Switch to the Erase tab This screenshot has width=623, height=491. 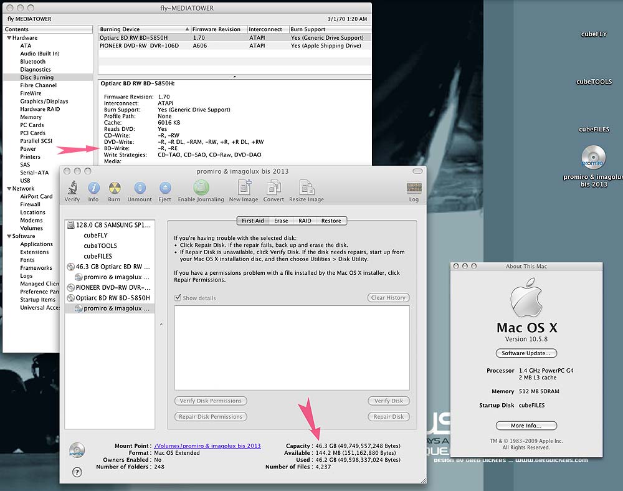[281, 221]
